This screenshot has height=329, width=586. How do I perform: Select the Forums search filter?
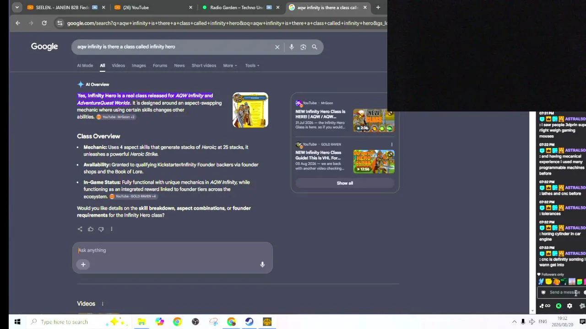coord(160,65)
